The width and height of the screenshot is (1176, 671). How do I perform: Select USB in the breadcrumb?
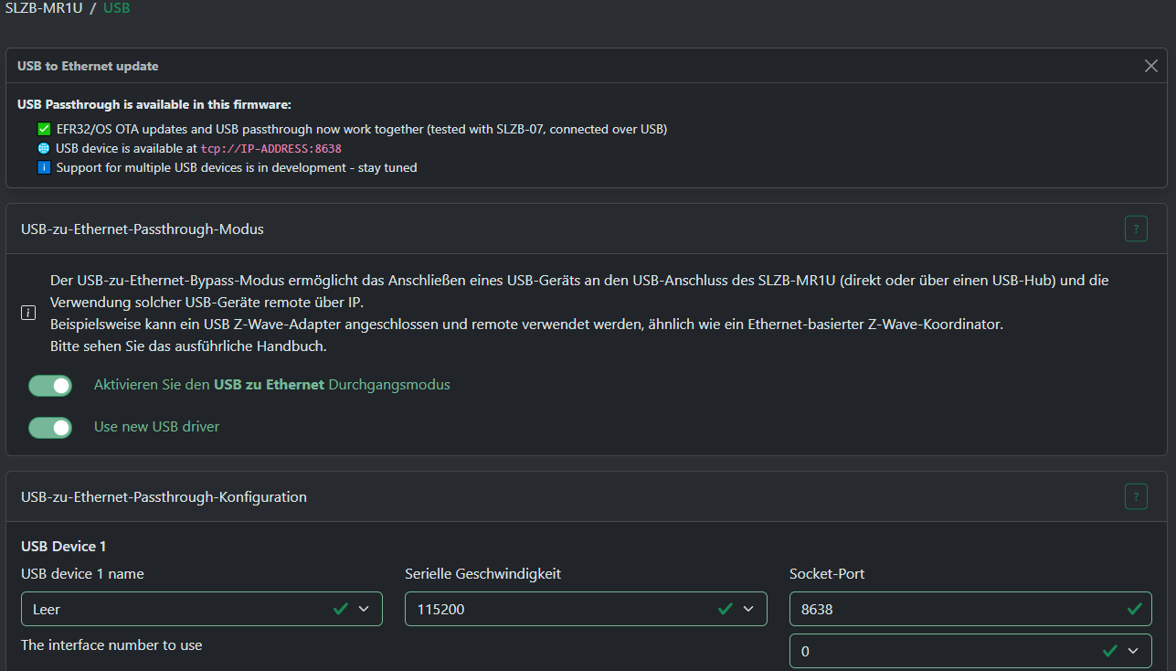click(116, 7)
